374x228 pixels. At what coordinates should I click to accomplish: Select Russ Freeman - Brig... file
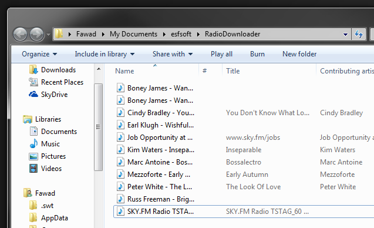click(x=160, y=199)
